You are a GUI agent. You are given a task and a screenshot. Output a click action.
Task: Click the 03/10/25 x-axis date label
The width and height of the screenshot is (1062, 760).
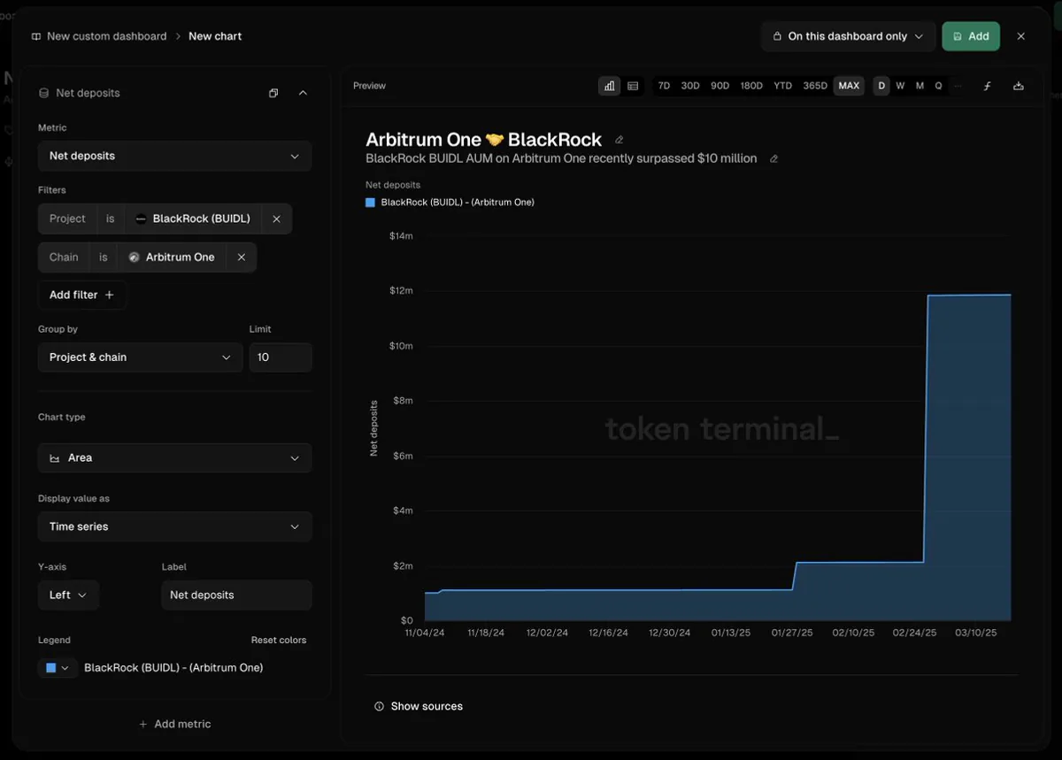pos(975,633)
